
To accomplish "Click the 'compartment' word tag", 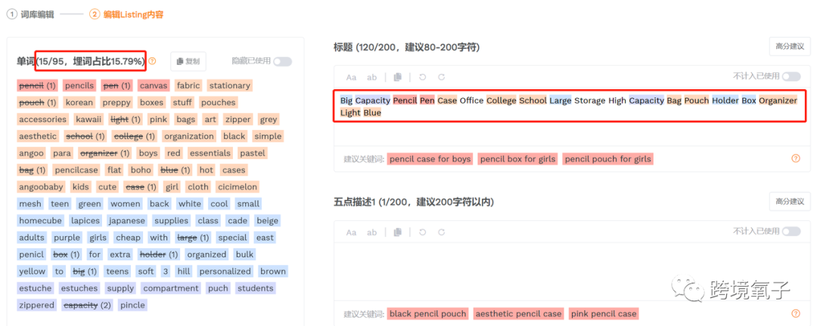I will [171, 288].
